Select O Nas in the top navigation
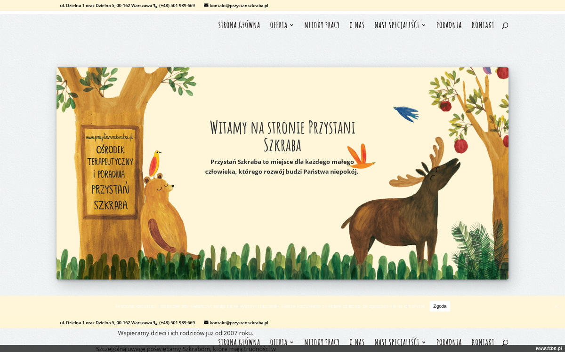 pyautogui.click(x=357, y=25)
